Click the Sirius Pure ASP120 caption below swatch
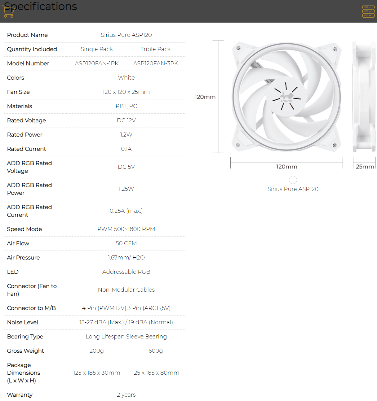 [293, 189]
